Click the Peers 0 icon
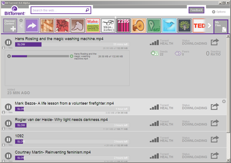This screenshot has height=163, width=231. click(178, 53)
